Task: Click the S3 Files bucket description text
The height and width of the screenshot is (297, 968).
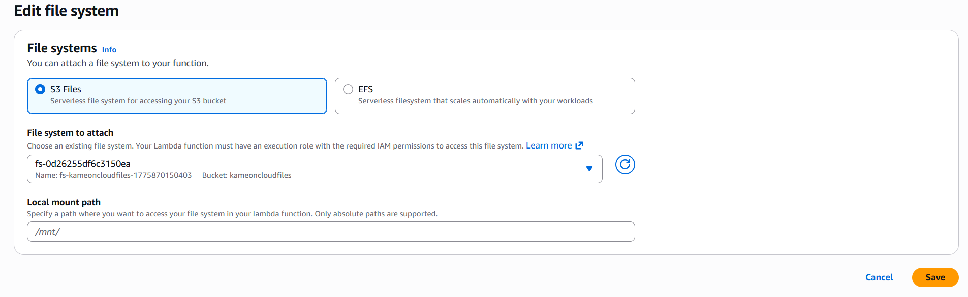Action: [x=138, y=101]
